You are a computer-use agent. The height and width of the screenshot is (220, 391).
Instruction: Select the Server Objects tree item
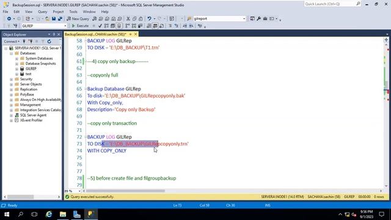[31, 84]
